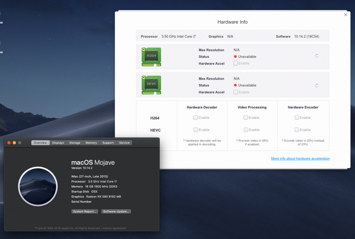
Task: Click the HEVC row label in table
Action: tap(155, 130)
